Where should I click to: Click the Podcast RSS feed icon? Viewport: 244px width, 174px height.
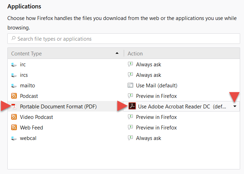(14, 96)
